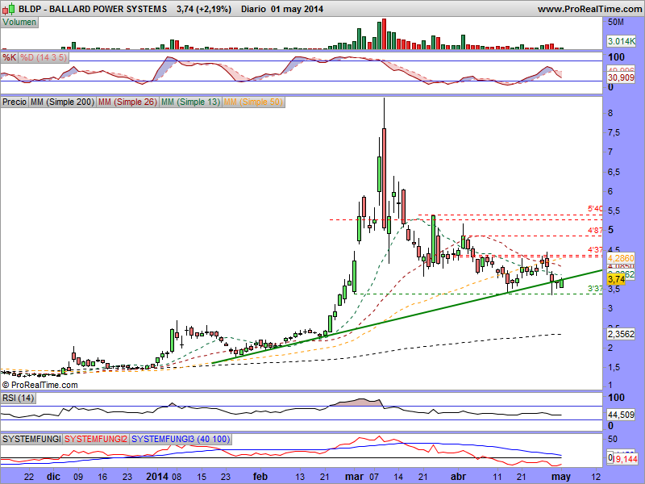
Task: Click the 3'37 support level label
Action: [595, 289]
